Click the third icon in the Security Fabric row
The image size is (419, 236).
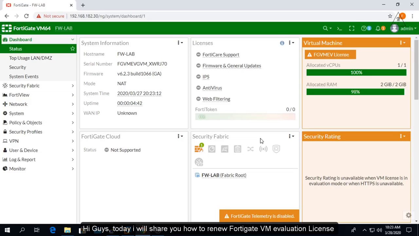click(225, 149)
